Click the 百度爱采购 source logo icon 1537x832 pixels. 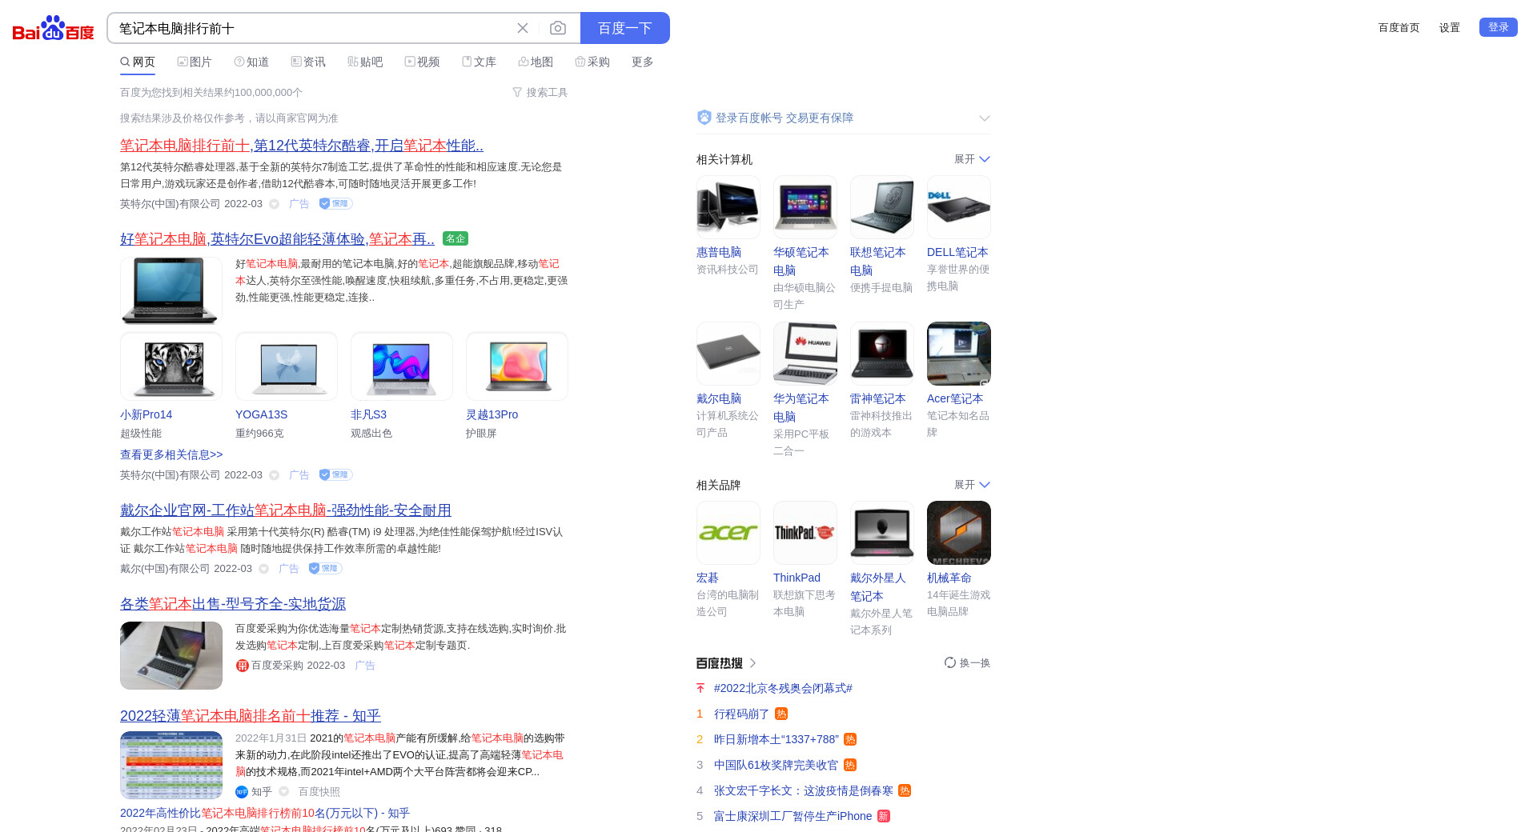(x=242, y=666)
